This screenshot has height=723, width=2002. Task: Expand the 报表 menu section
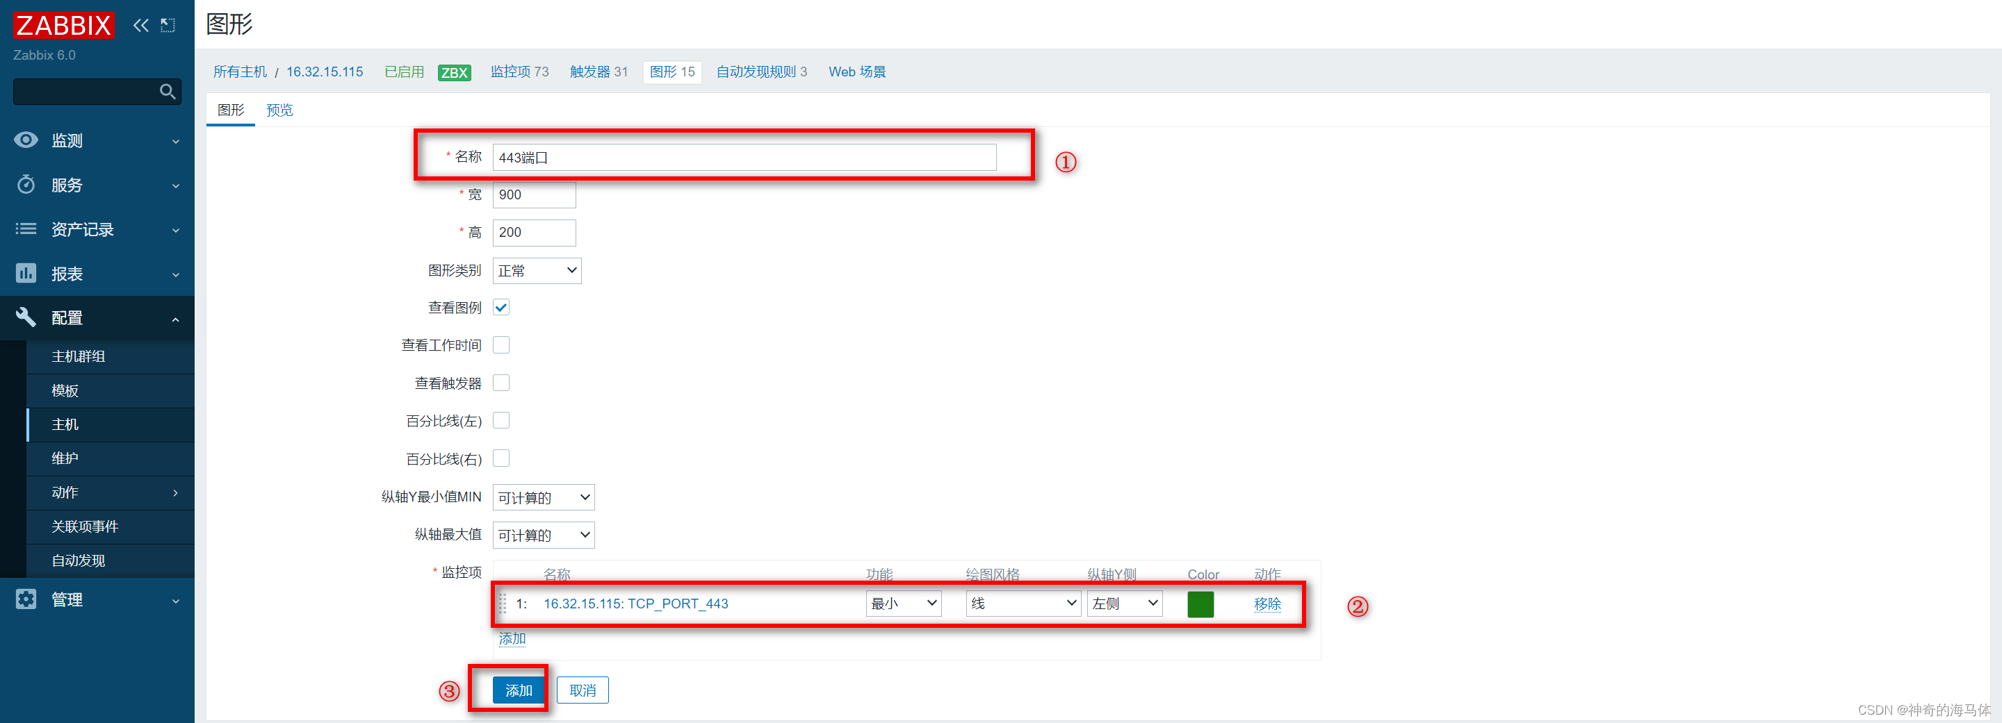coord(97,274)
